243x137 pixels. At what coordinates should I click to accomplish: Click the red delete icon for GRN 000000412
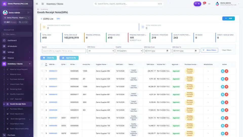tap(226, 79)
